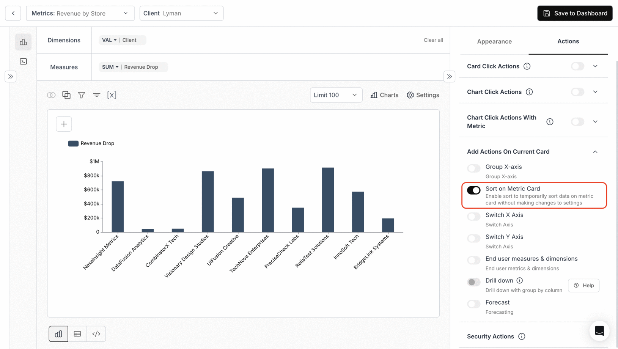Select the table view tab below the chart

77,333
